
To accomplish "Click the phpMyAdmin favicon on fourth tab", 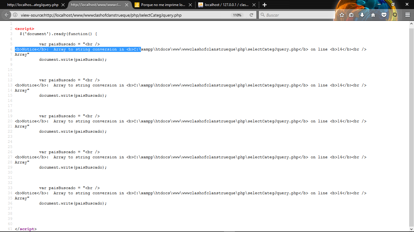I will coord(201,5).
